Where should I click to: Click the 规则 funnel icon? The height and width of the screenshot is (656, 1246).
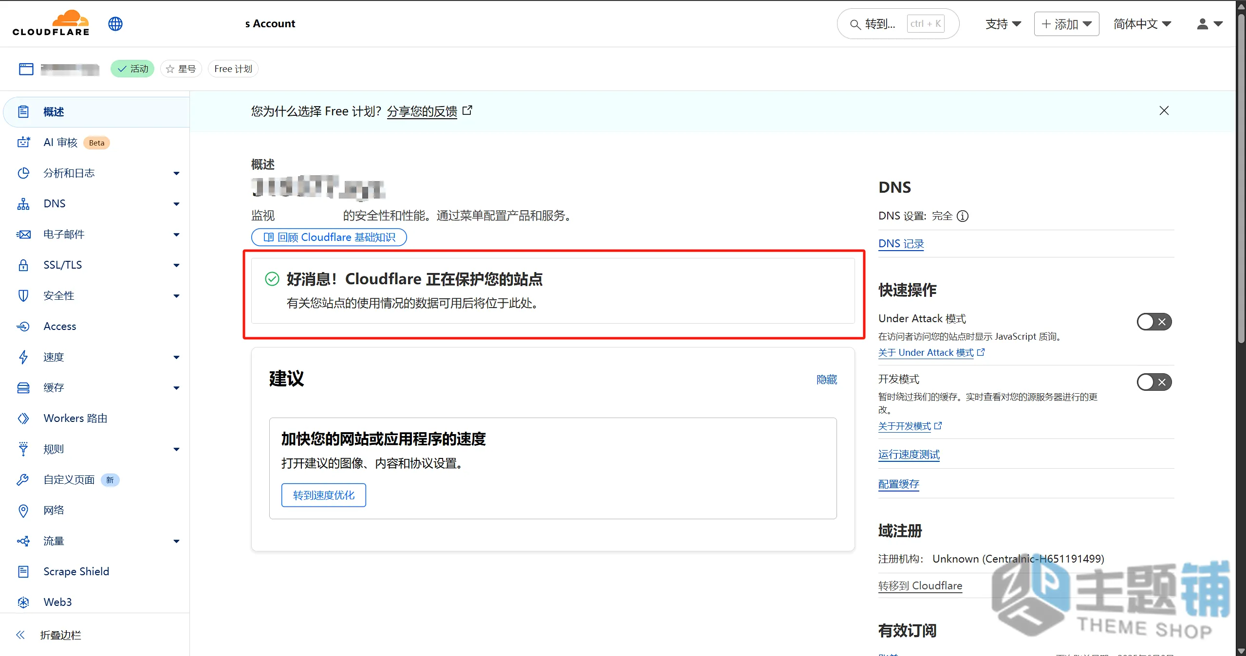pos(23,449)
